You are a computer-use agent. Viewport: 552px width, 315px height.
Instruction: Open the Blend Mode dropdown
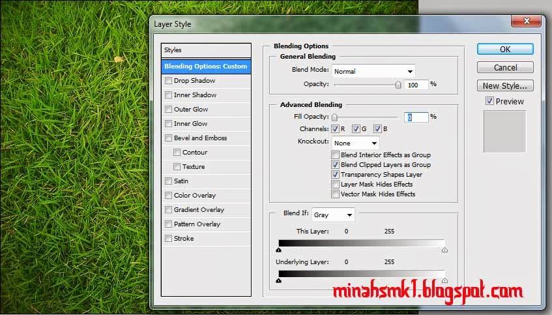click(x=373, y=71)
